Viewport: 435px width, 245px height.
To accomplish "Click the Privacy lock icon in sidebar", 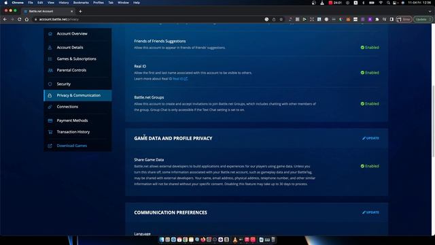I will 50,95.
